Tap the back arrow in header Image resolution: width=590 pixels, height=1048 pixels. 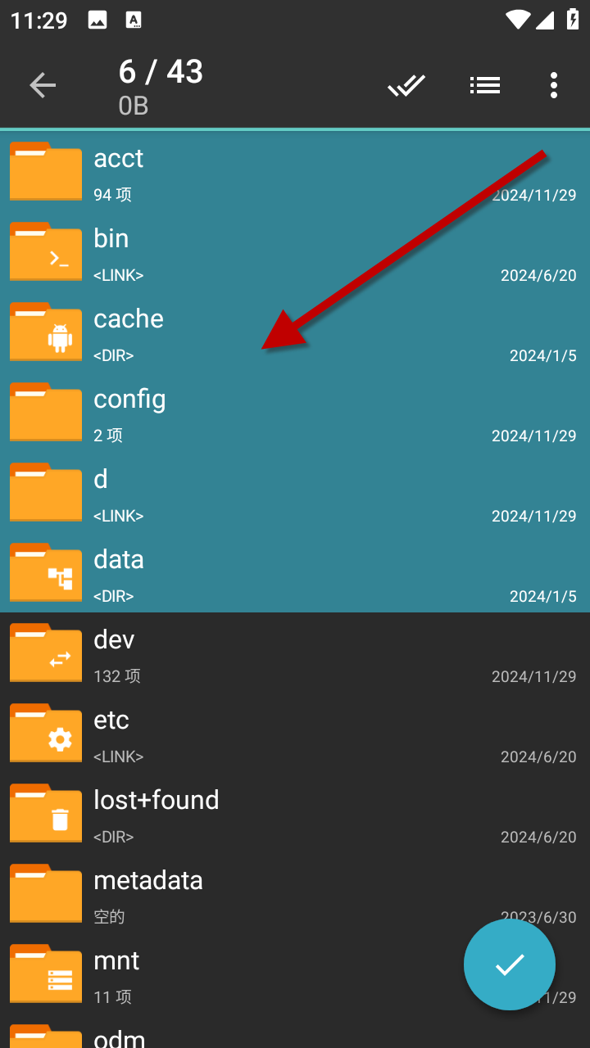coord(43,85)
